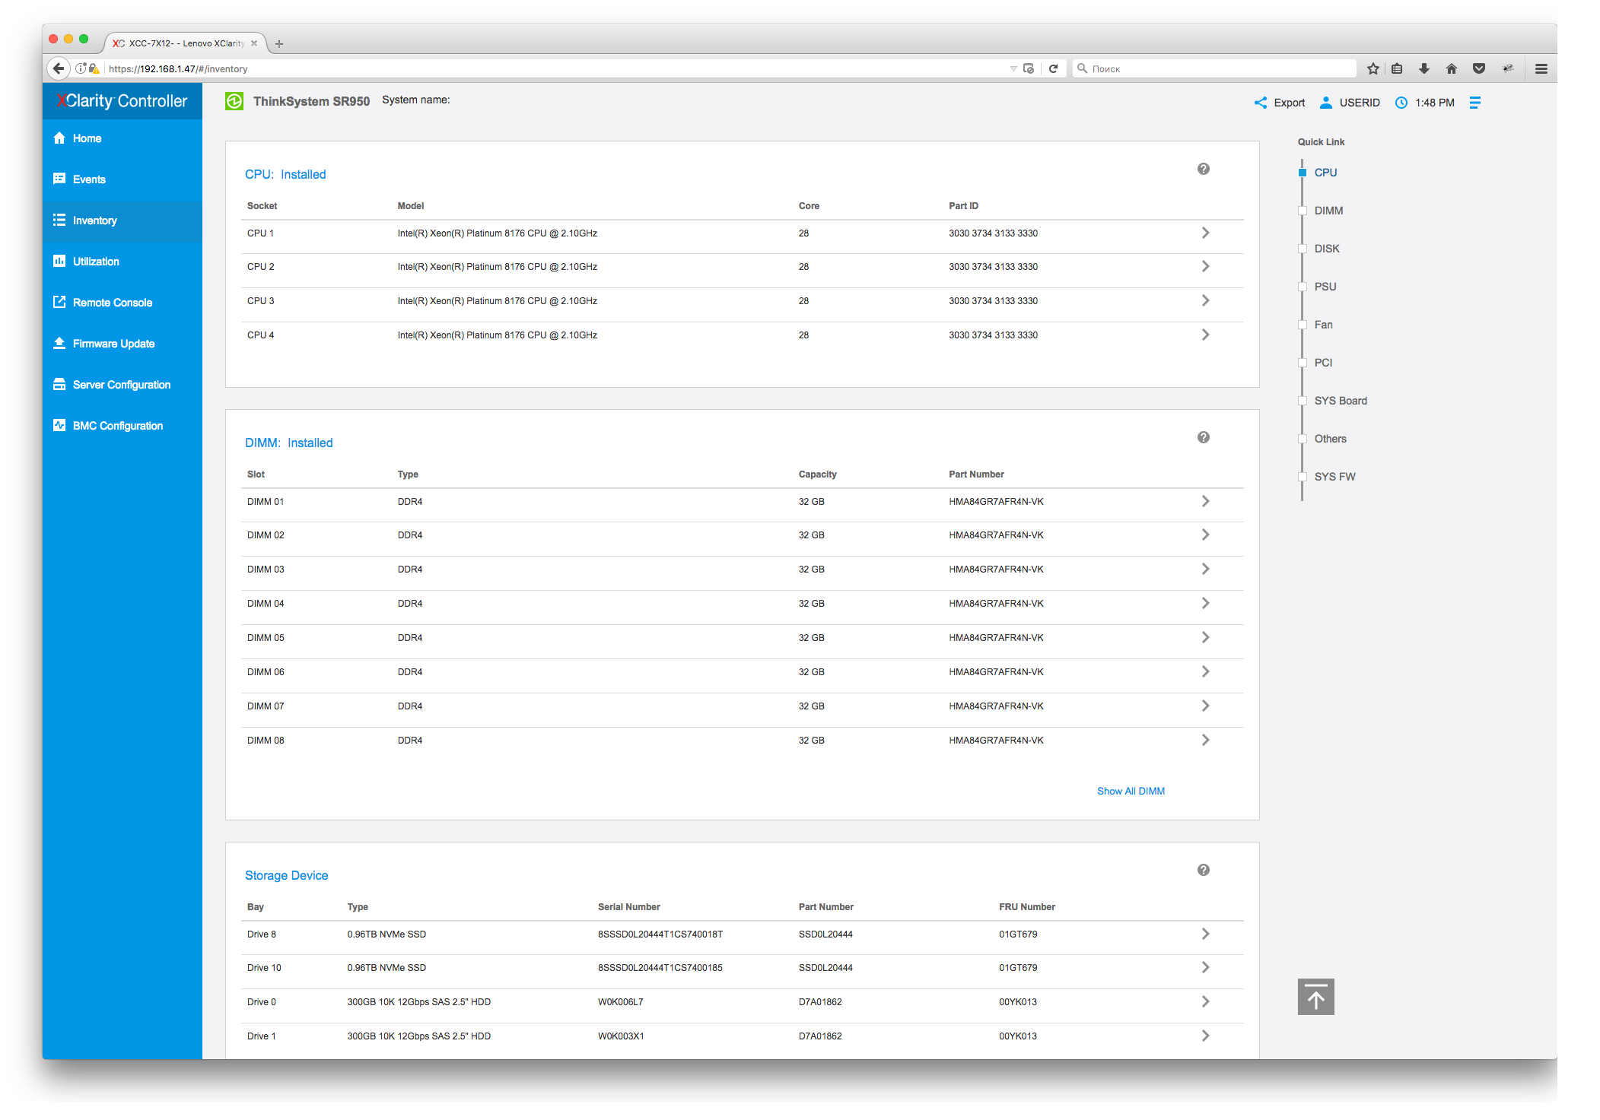Screen dimensions: 1600x1120
Task: Open Firmware Update in sidebar
Action: point(113,344)
